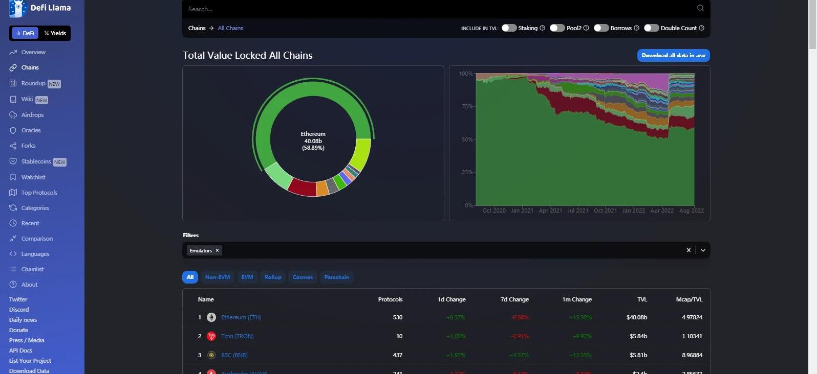Click the Stablecoins icon in sidebar

[13, 161]
